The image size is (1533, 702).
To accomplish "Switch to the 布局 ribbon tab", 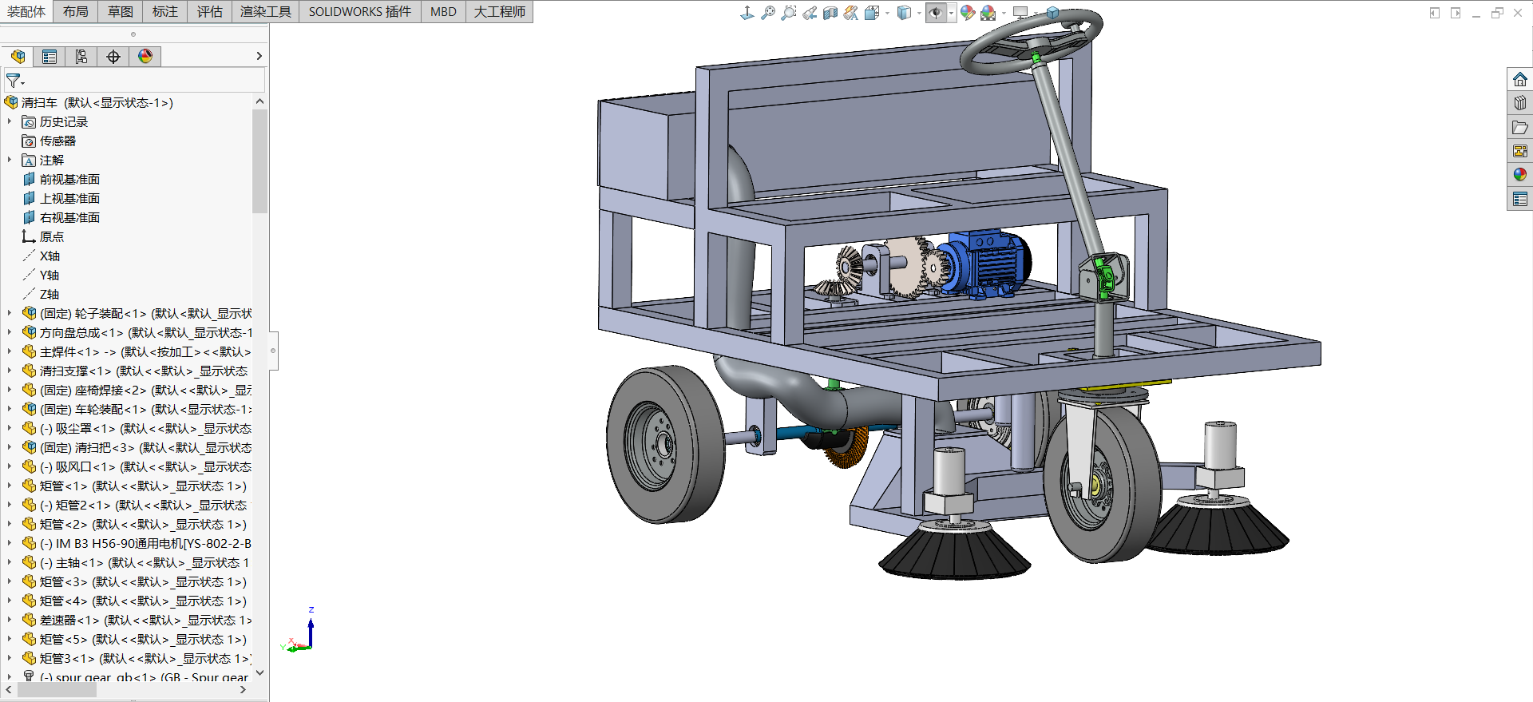I will point(76,11).
